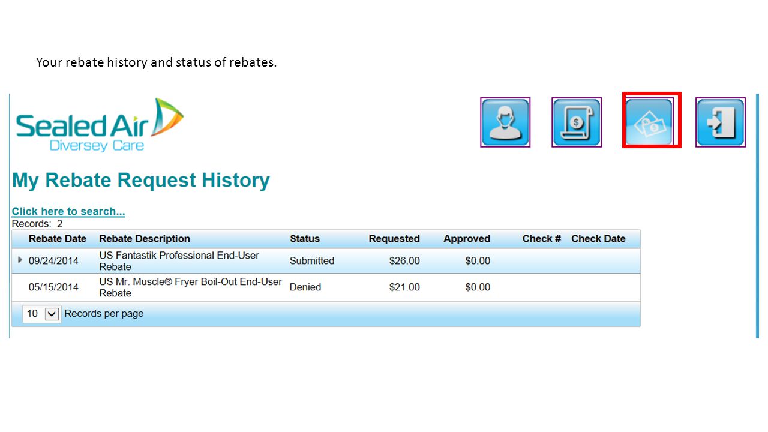The height and width of the screenshot is (432, 768).
Task: Open the 'Click here to search...' link
Action: [x=68, y=211]
